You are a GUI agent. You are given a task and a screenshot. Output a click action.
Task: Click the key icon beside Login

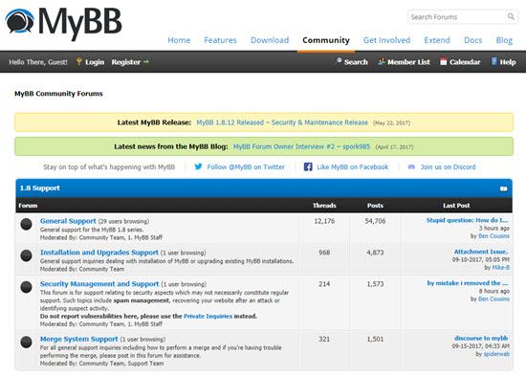tap(78, 62)
